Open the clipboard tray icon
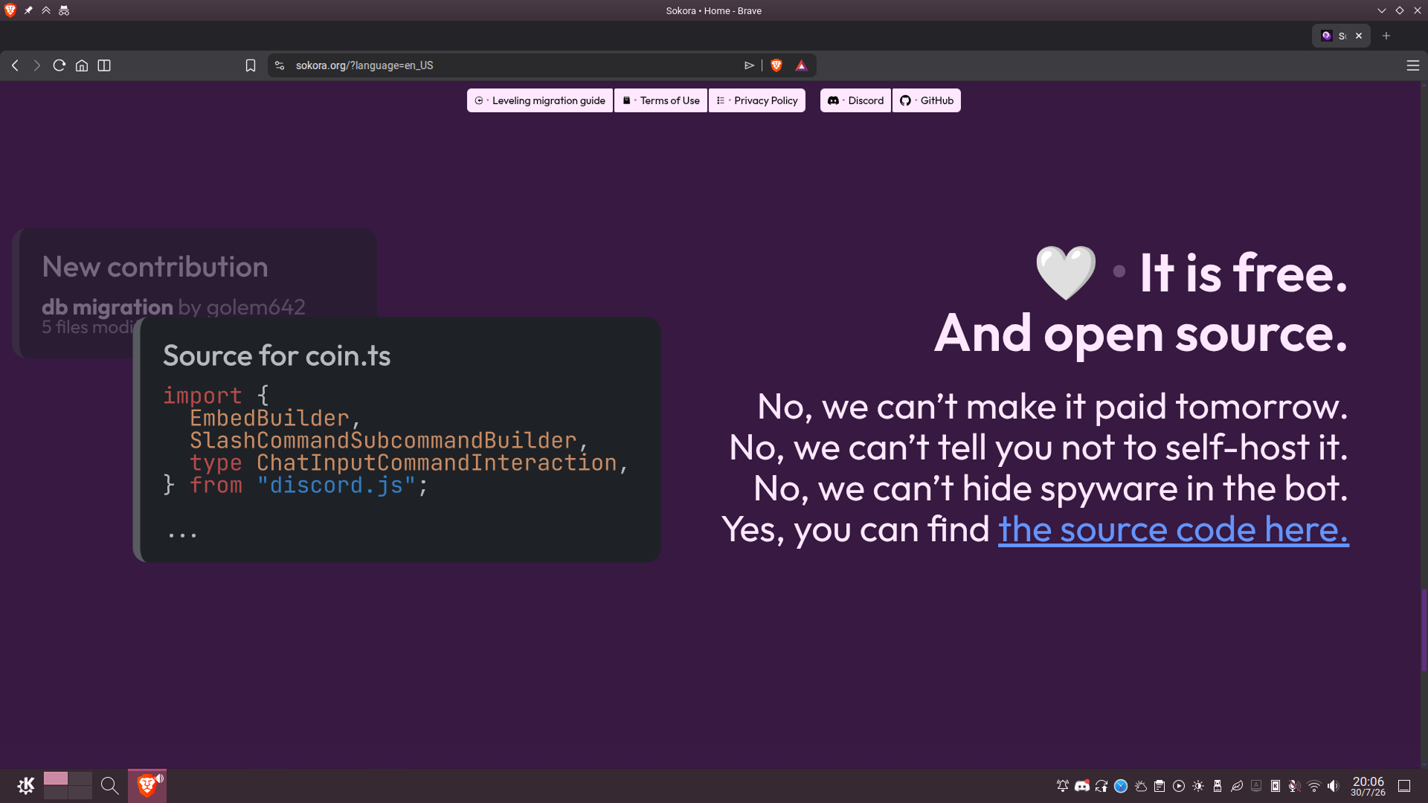The image size is (1428, 803). tap(1160, 786)
